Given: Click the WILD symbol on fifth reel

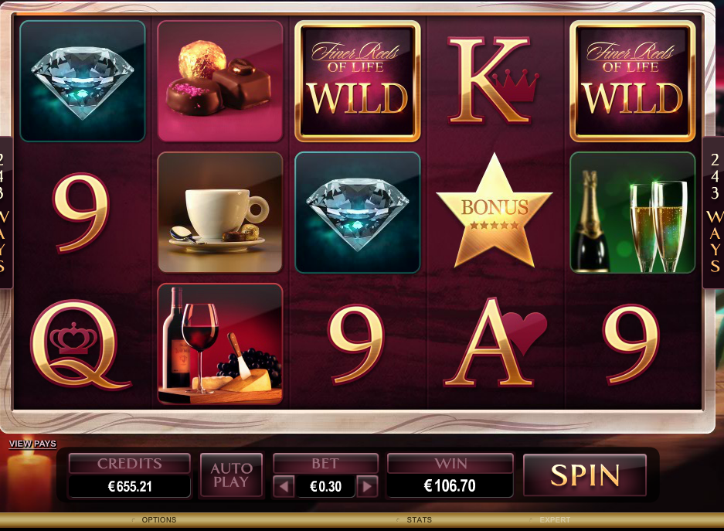Looking at the screenshot, I should [x=633, y=81].
